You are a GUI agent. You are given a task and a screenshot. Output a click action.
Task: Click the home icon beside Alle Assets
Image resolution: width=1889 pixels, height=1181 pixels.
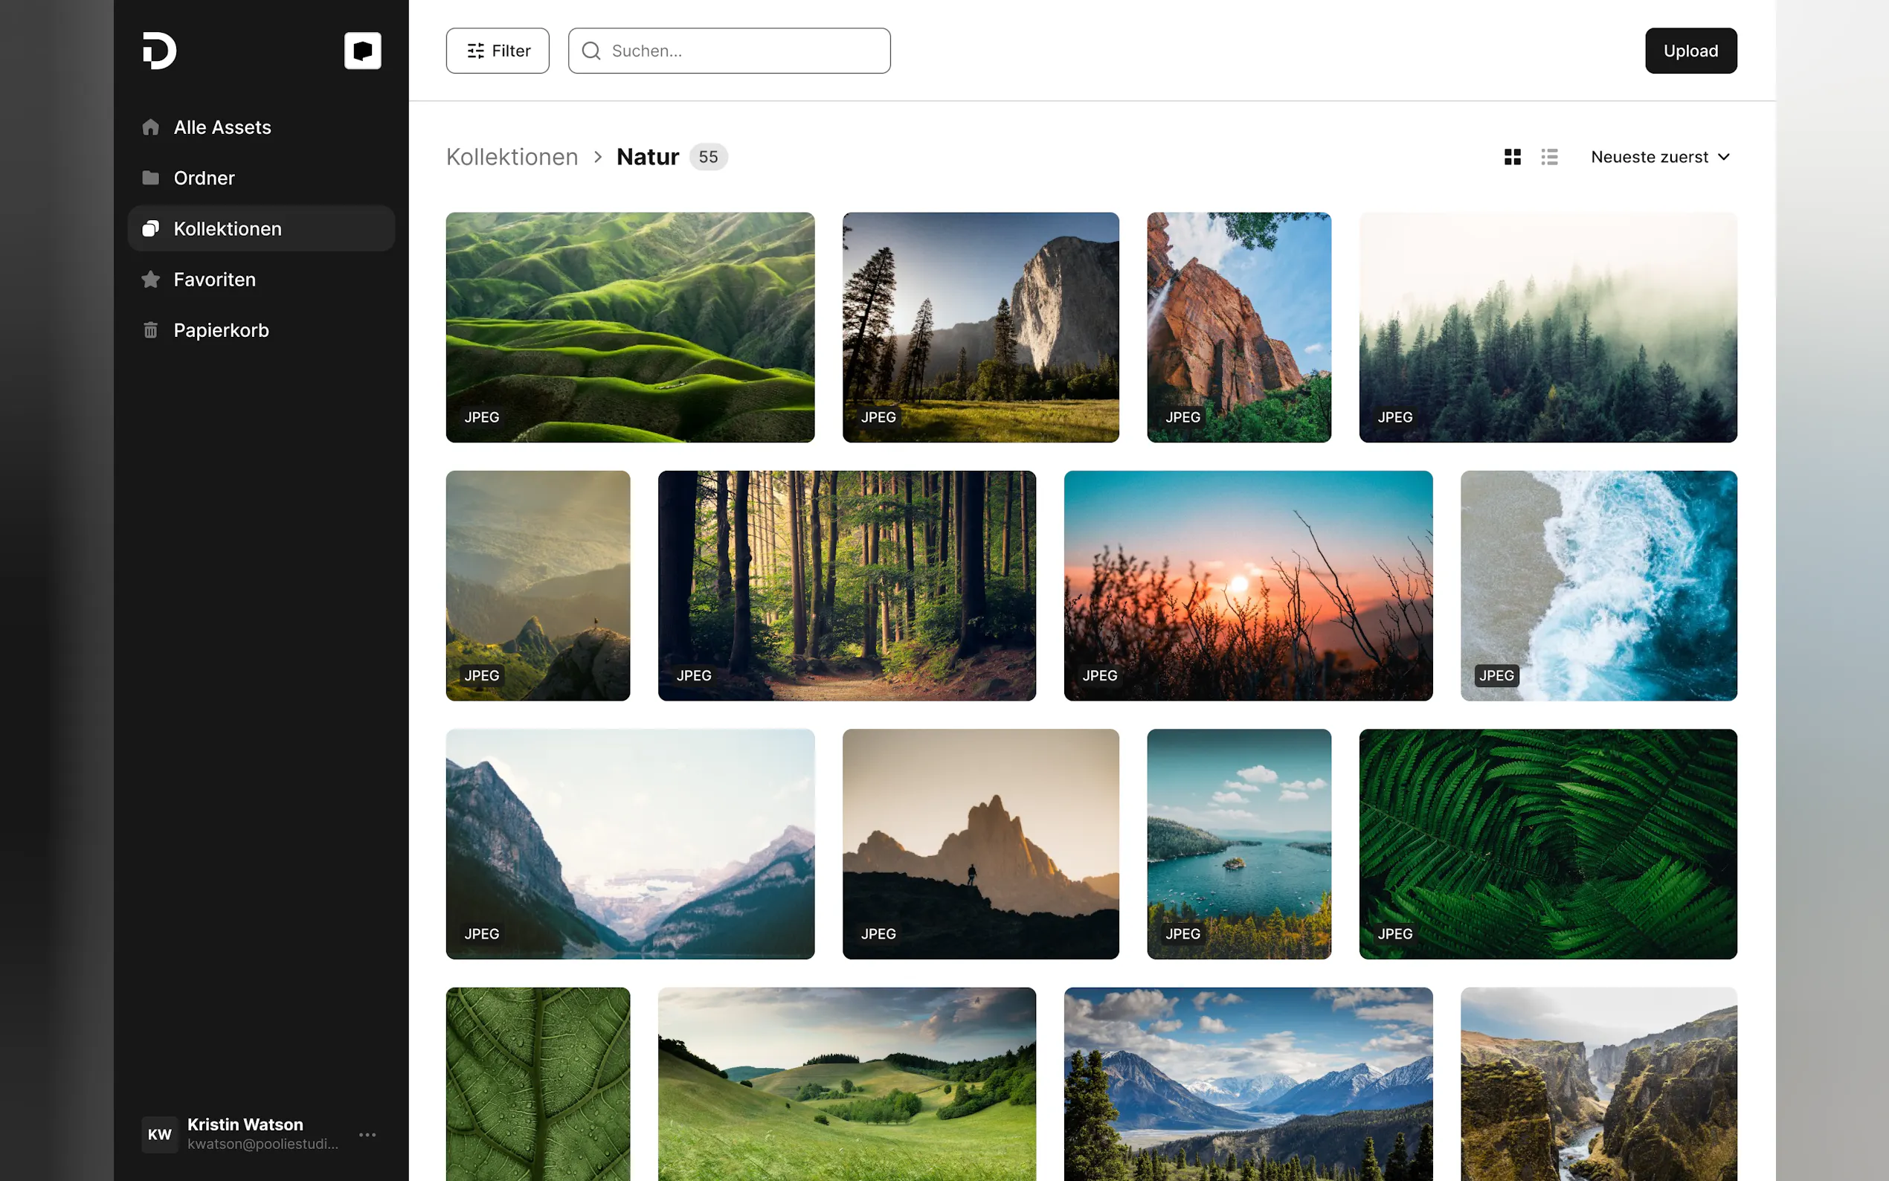tap(151, 127)
